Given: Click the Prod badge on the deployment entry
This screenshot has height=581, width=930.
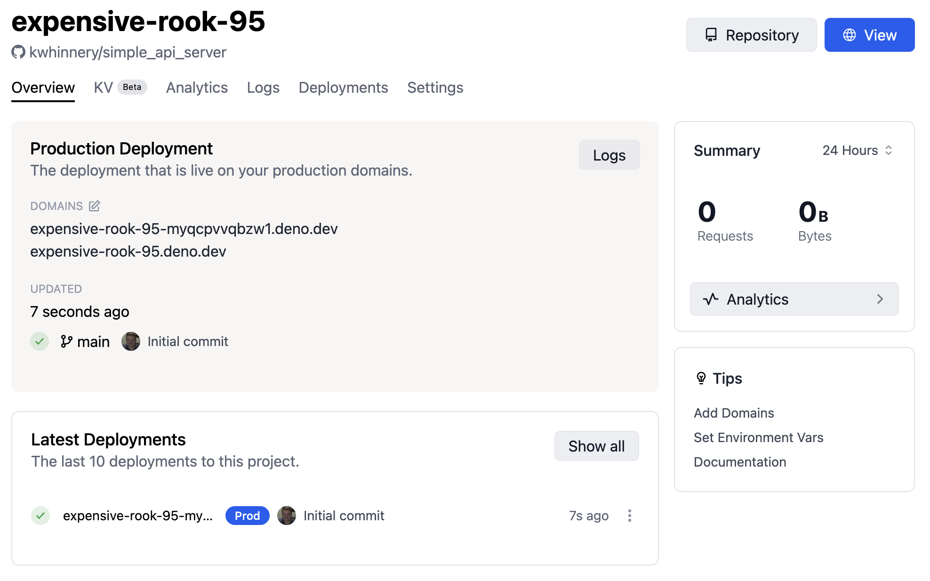Looking at the screenshot, I should click(247, 516).
